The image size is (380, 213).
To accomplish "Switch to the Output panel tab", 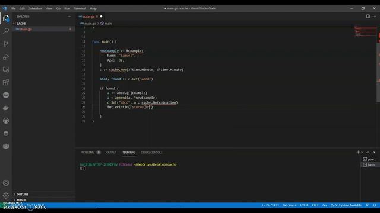I will tap(111, 153).
